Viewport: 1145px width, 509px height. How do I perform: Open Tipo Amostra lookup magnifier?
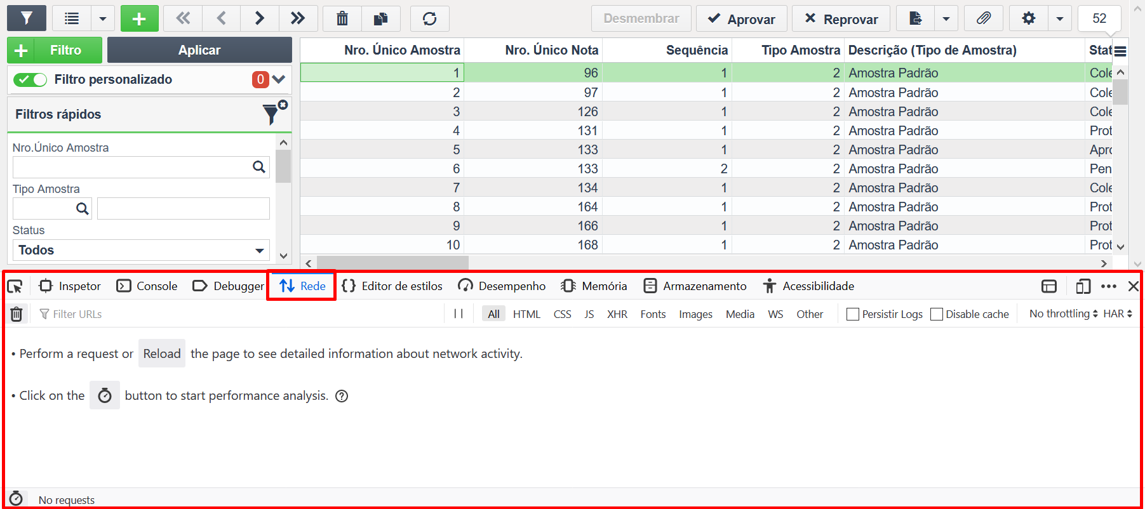click(x=82, y=208)
